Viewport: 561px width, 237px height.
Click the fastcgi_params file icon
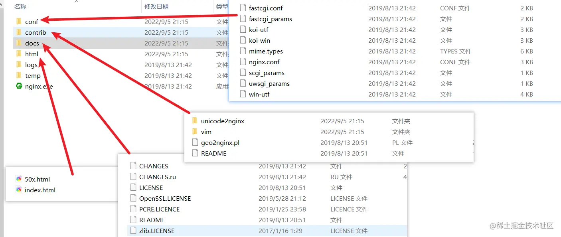(x=243, y=19)
